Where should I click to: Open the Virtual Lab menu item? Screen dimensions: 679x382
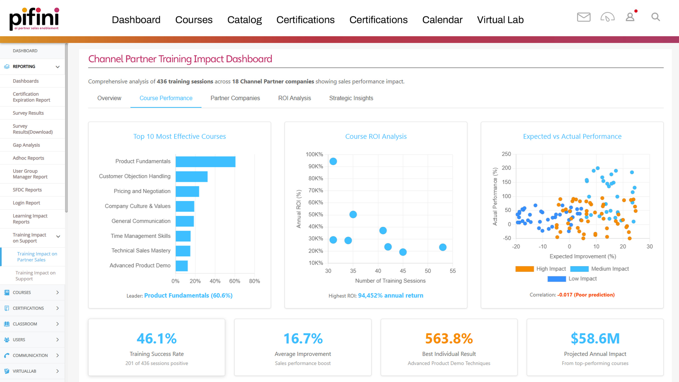point(500,20)
